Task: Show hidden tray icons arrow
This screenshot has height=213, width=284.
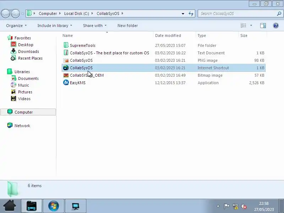Action: [218, 206]
